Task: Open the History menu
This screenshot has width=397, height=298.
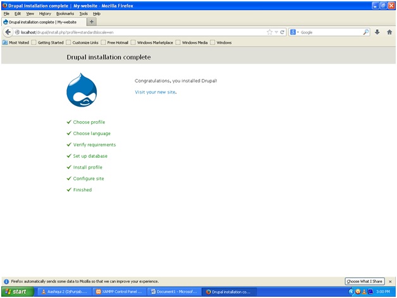Action: coord(45,14)
